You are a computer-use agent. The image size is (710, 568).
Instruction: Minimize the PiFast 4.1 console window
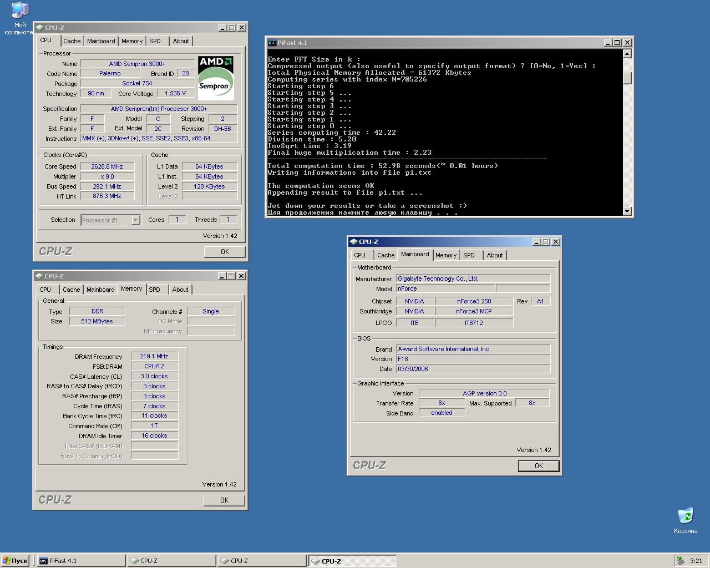tap(608, 43)
